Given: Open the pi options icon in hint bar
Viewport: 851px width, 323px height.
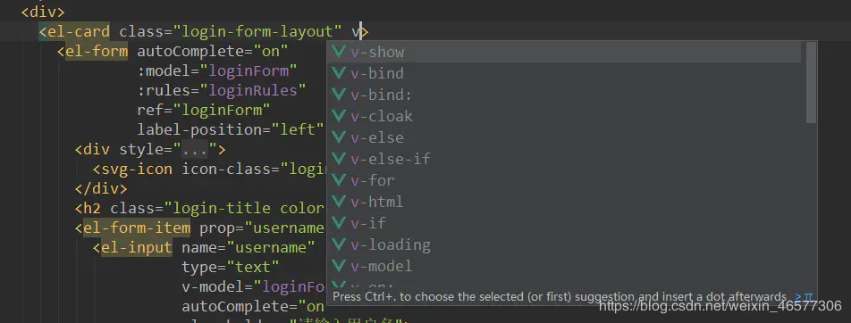Looking at the screenshot, I should pyautogui.click(x=809, y=297).
